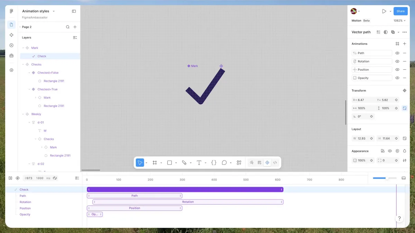The image size is (415, 233).
Task: Select the Frame tool
Action: (155, 163)
